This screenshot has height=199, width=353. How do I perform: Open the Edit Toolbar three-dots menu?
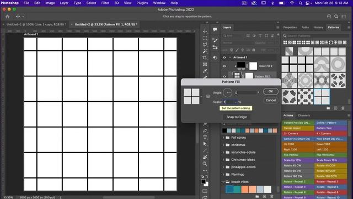pos(205,170)
